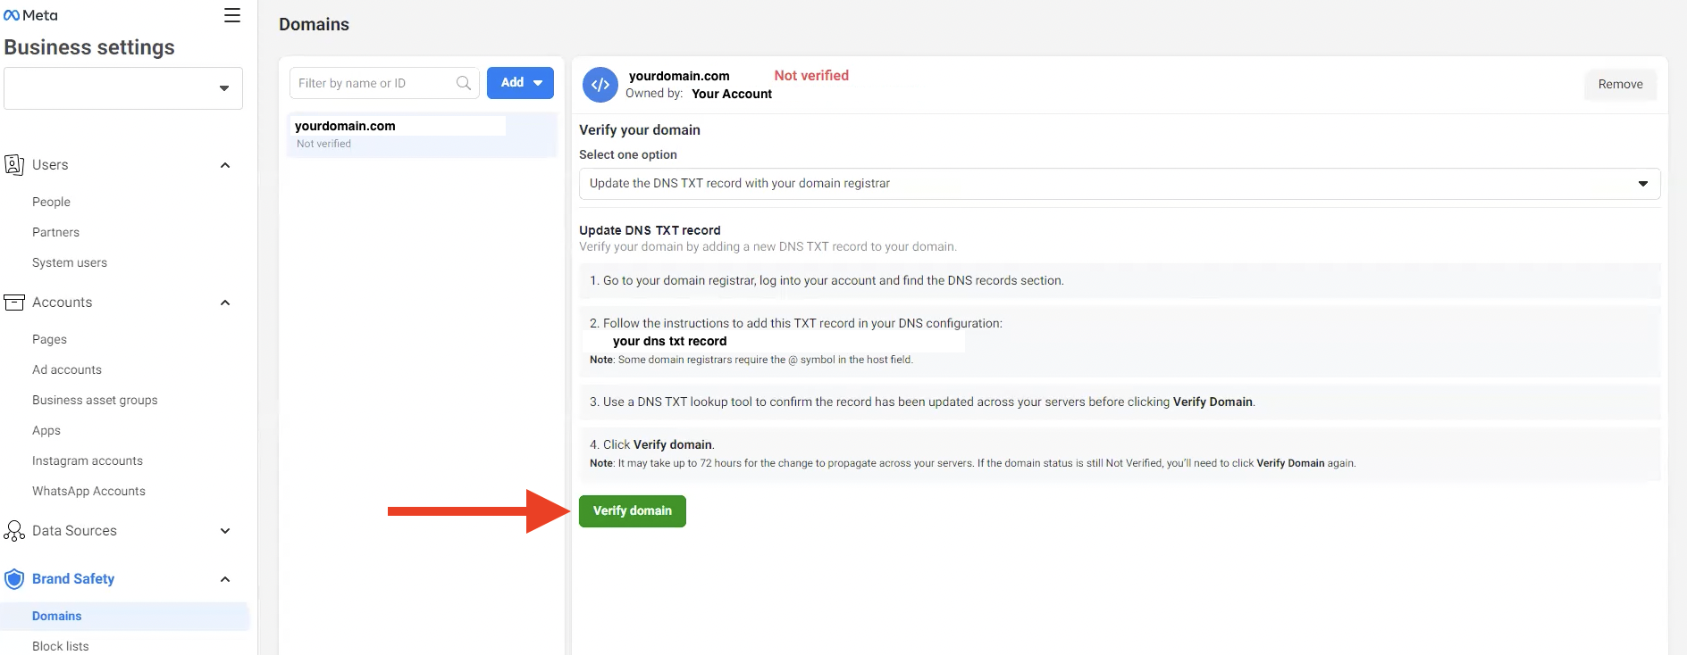Open Business asset groups
Image resolution: width=1687 pixels, height=655 pixels.
95,400
